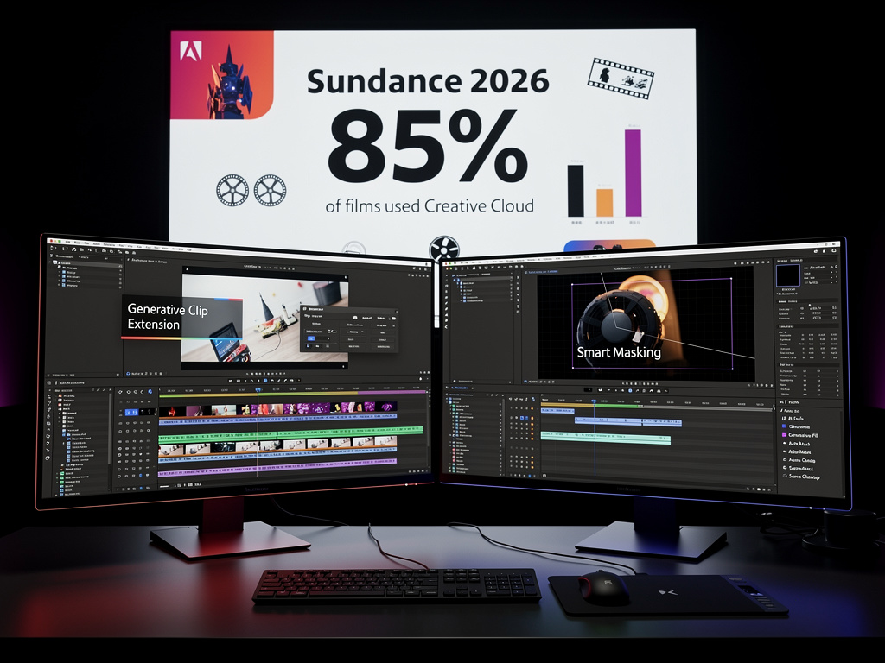Click the Generative Fill purple color swatch
The height and width of the screenshot is (663, 885).
tap(784, 435)
